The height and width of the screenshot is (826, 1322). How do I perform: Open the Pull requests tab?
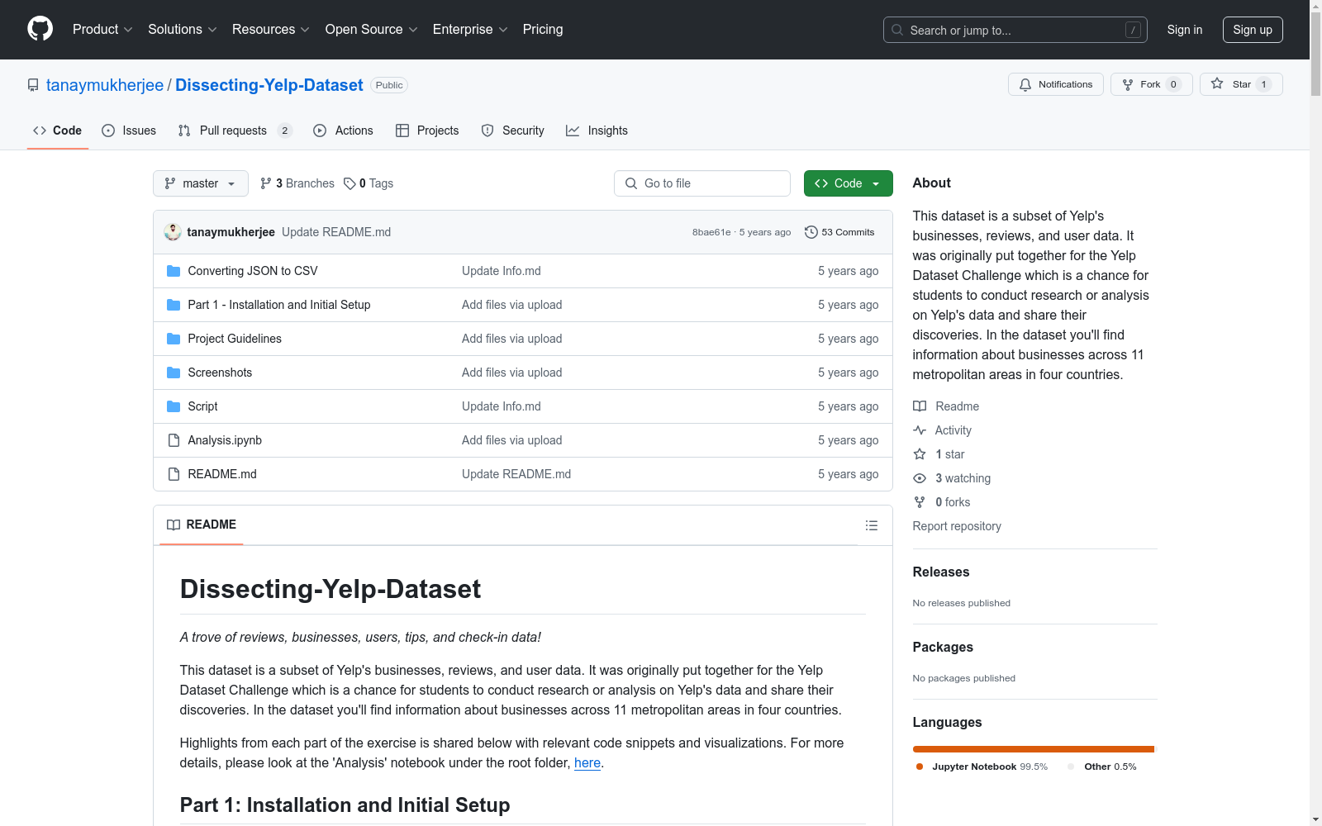click(x=235, y=131)
